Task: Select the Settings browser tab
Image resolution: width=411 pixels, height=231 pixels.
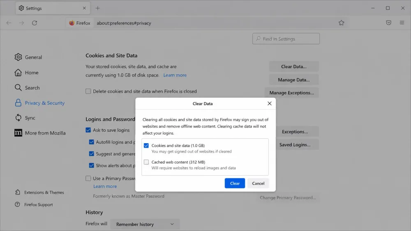Action: (x=53, y=8)
